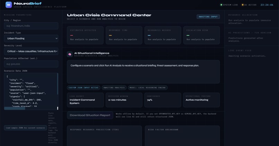Click the Custom JSON Input Active chip

(x=83, y=88)
